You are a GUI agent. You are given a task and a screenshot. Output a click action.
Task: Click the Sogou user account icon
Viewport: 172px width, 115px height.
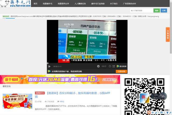(x=164, y=113)
